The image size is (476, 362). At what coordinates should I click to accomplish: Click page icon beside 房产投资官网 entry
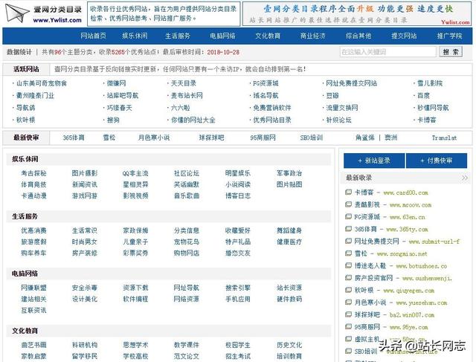point(348,278)
